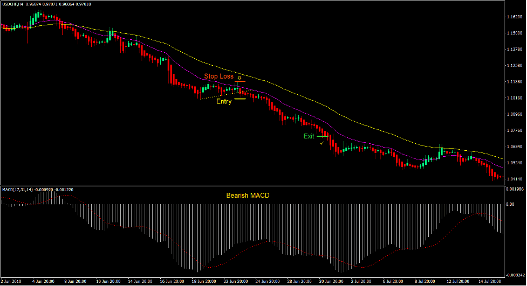Click the MACD(17,31,14) indicator label

pyautogui.click(x=19, y=190)
